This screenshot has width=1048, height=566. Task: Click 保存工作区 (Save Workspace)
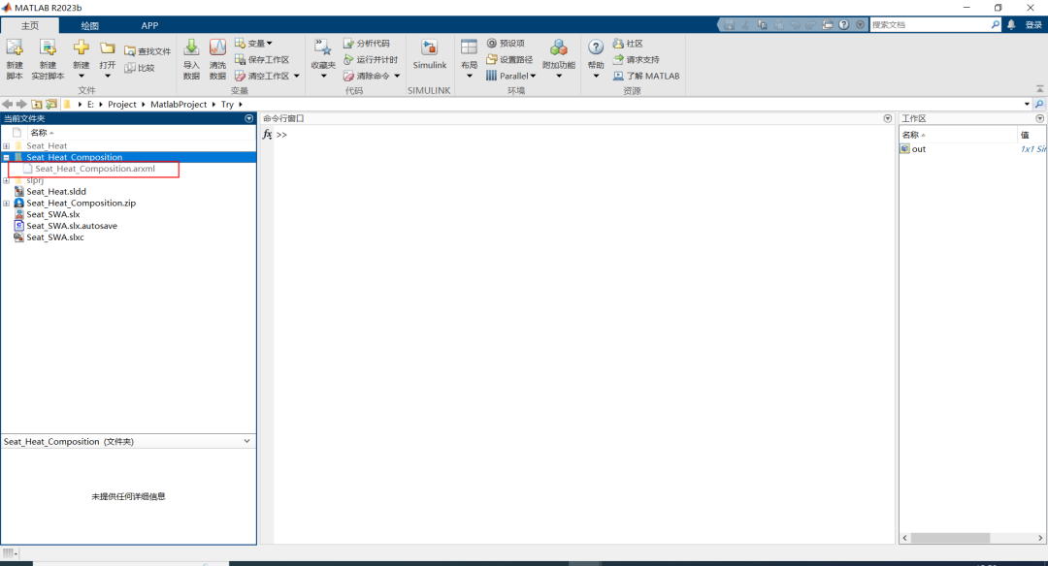pyautogui.click(x=261, y=59)
